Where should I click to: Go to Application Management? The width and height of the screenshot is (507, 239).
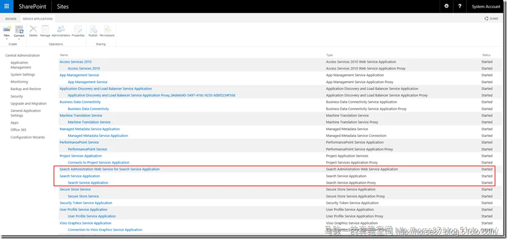click(21, 65)
